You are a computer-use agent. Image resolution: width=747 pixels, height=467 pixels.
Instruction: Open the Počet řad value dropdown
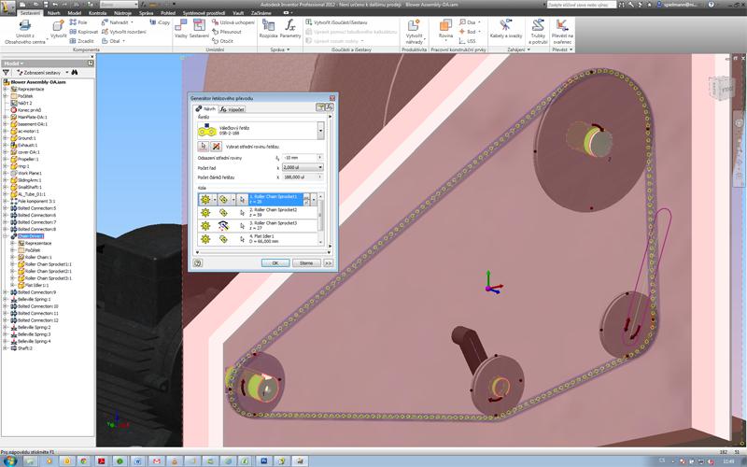click(x=321, y=167)
